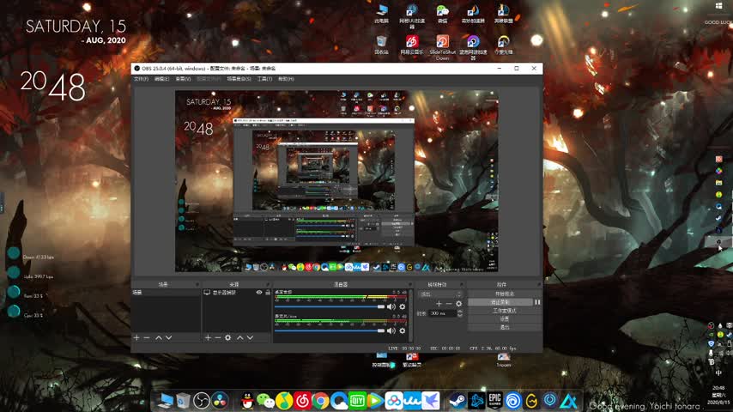Toggle visibility eye of the display capture source
The width and height of the screenshot is (733, 412).
pos(259,293)
